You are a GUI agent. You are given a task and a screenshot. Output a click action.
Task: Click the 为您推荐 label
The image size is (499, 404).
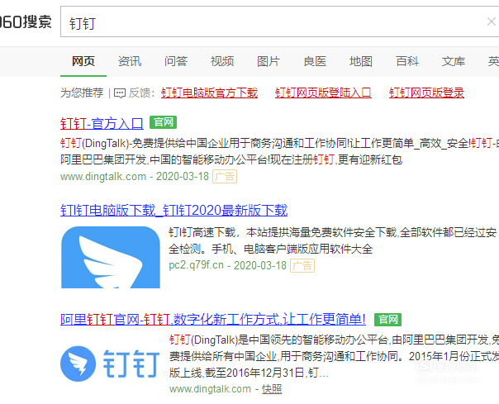pos(82,93)
